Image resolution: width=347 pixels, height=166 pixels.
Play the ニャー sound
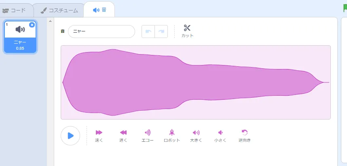(70, 136)
